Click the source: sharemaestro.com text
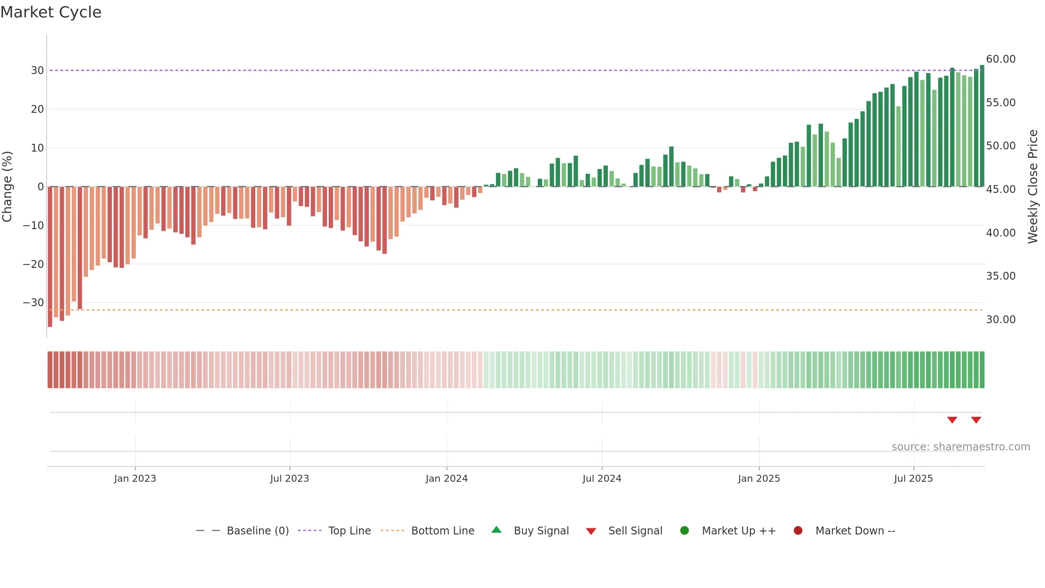The image size is (1045, 588). pyautogui.click(x=961, y=447)
